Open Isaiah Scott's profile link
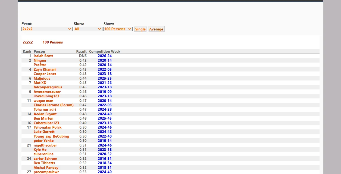The height and width of the screenshot is (174, 341). point(43,56)
